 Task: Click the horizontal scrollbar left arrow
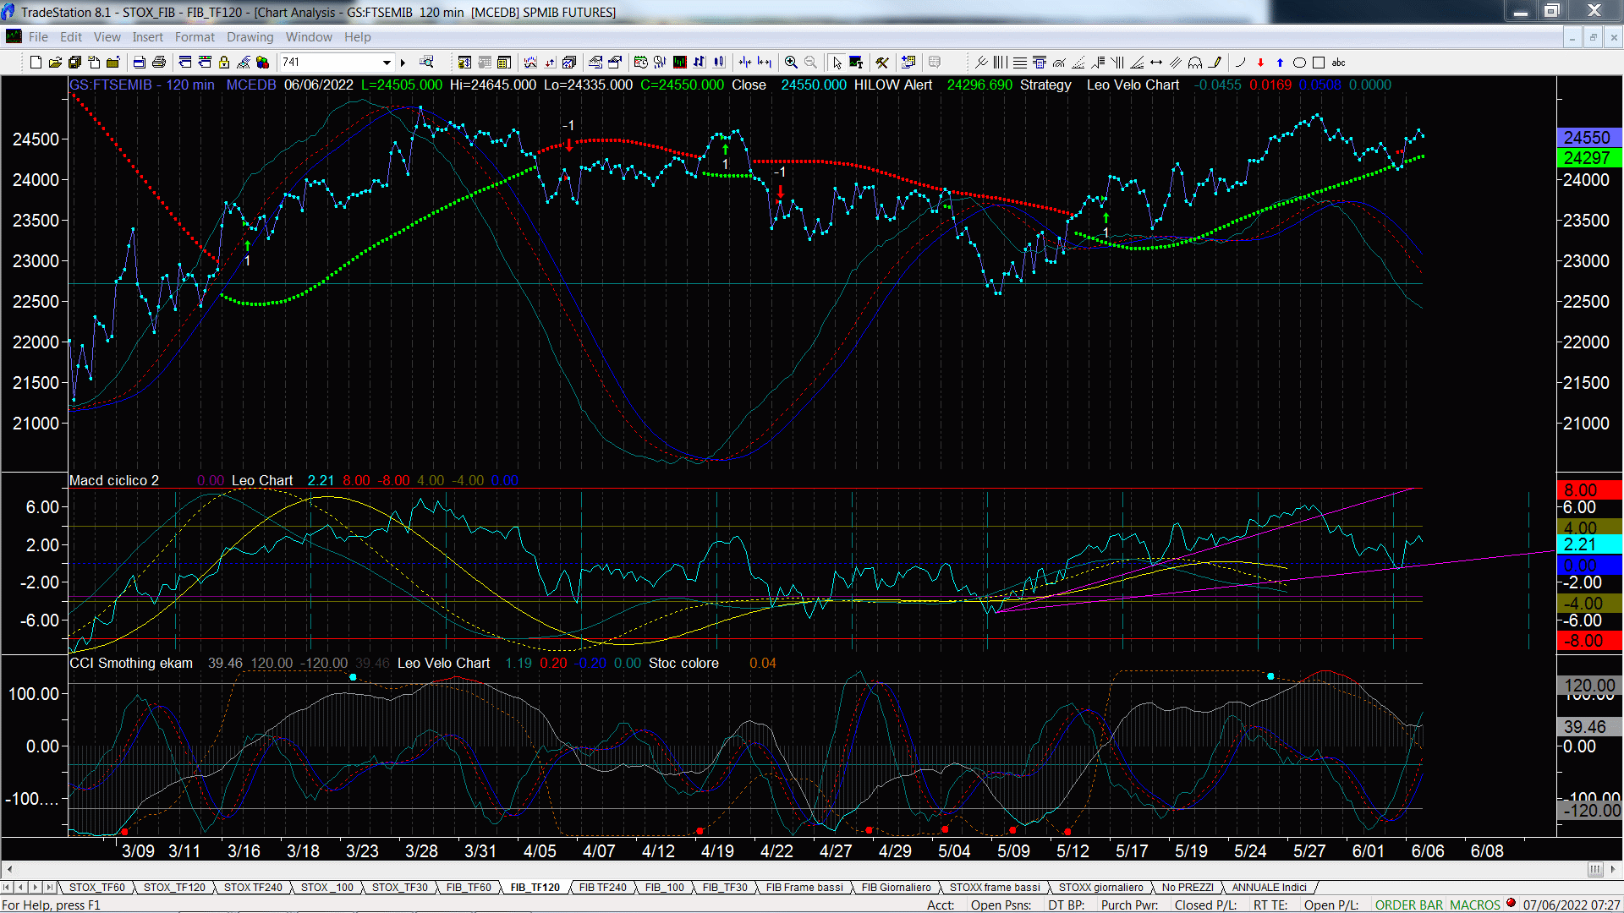9,869
